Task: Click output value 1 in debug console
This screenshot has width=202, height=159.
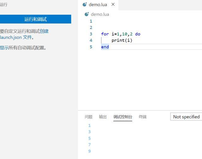Action: pos(90,125)
